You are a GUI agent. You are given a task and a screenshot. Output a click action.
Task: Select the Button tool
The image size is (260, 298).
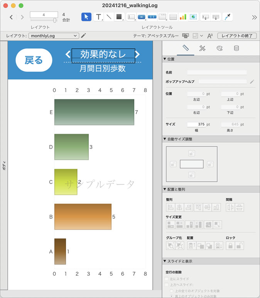142,17
